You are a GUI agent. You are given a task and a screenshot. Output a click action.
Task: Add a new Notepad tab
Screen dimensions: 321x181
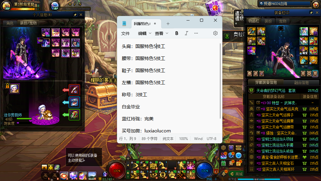pos(168,24)
